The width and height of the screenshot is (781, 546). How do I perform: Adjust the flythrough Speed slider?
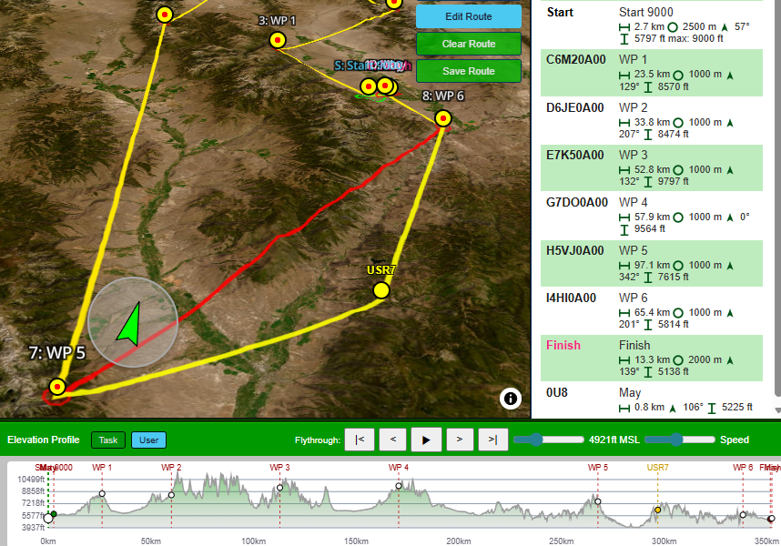coord(680,440)
